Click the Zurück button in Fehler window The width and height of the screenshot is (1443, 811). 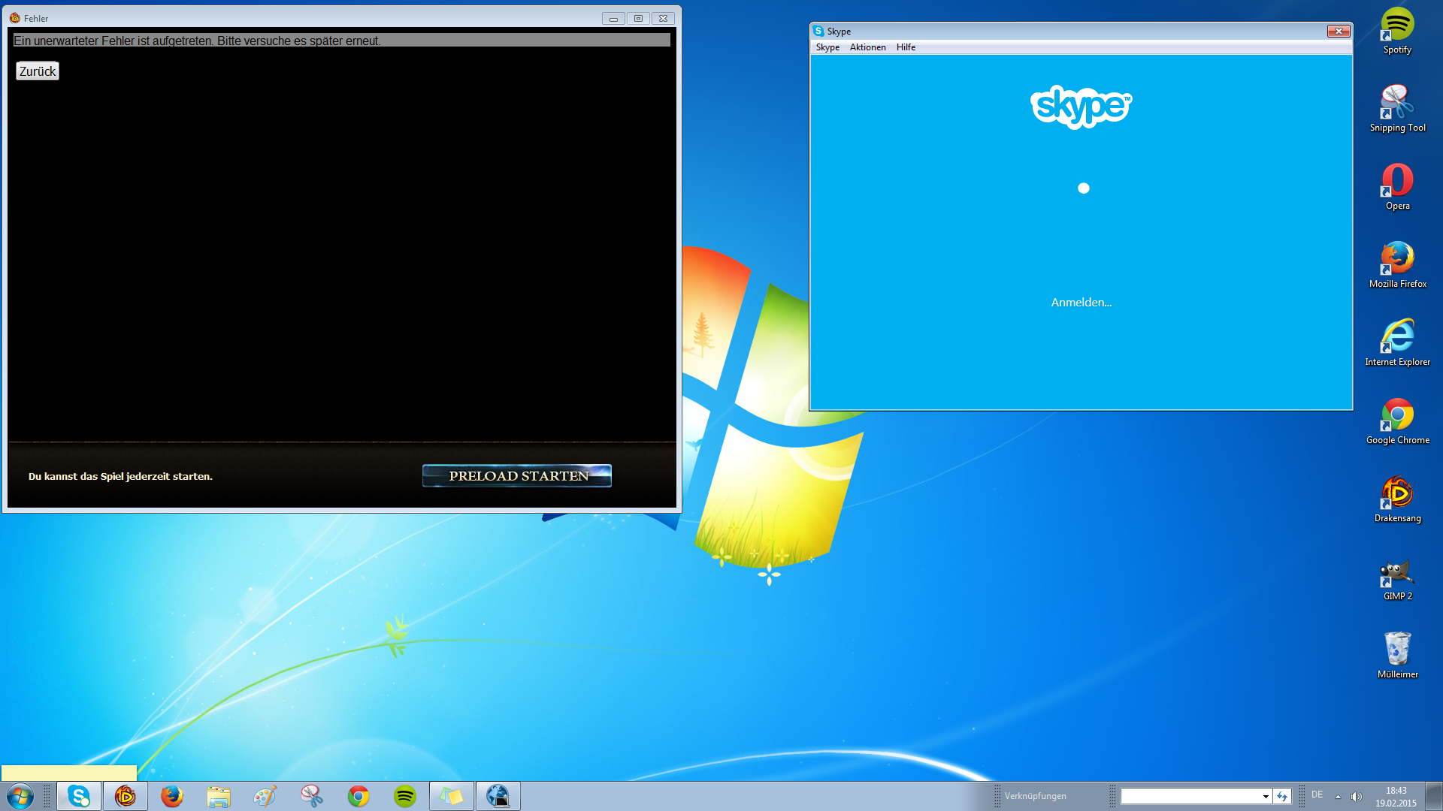[x=38, y=71]
